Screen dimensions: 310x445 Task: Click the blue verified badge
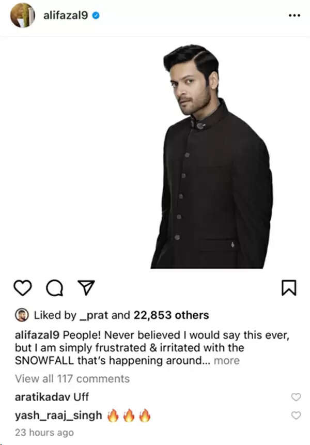pyautogui.click(x=96, y=16)
